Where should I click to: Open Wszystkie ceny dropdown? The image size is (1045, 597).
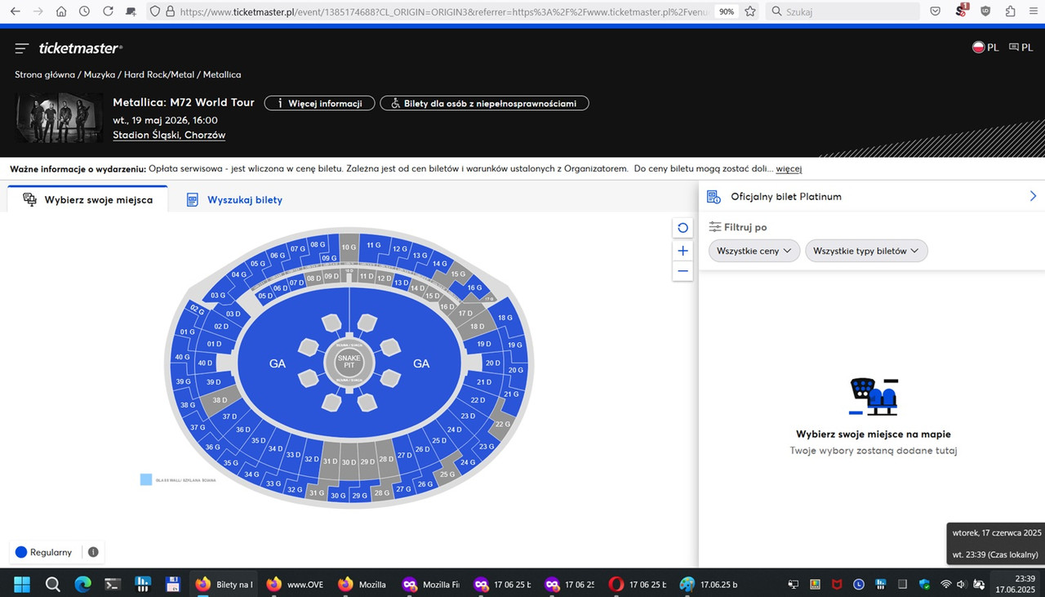pyautogui.click(x=754, y=251)
